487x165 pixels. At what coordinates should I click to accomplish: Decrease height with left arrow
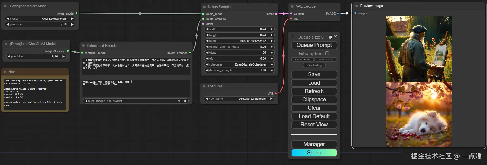(207, 35)
